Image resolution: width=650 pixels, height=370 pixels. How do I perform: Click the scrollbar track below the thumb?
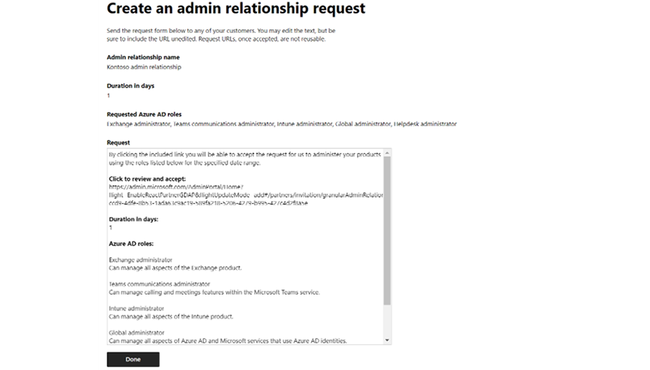(x=387, y=320)
